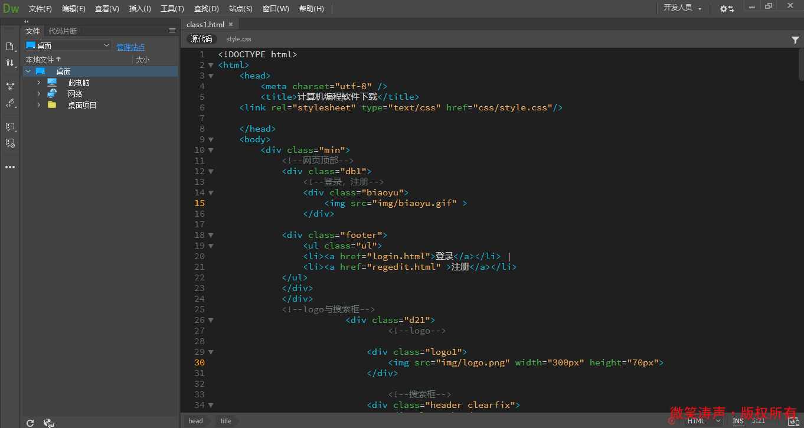Collapse the biaoyu div on line 14

(x=211, y=192)
